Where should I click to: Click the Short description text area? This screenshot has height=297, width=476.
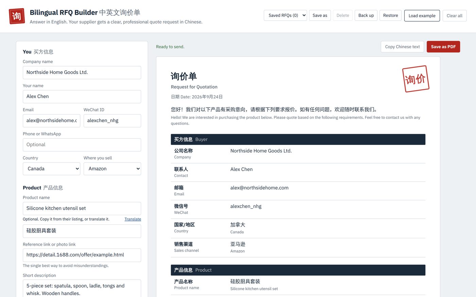point(82,289)
